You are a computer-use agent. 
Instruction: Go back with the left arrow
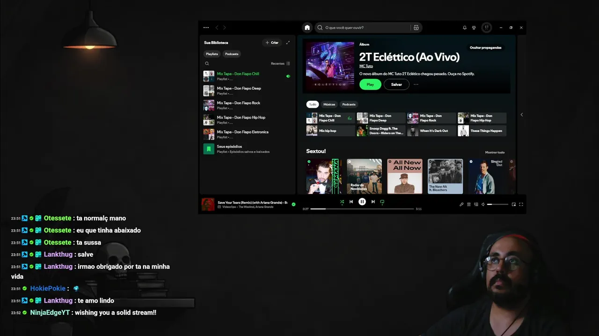pos(217,28)
